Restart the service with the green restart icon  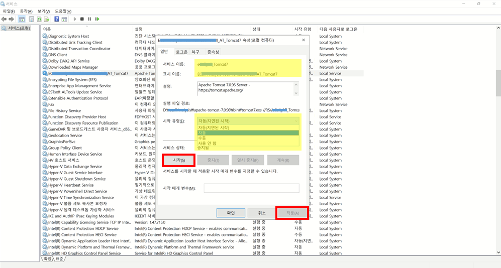pyautogui.click(x=97, y=19)
